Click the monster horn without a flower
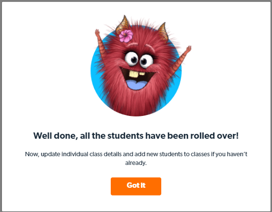This screenshot has width=272, height=212. click(163, 32)
